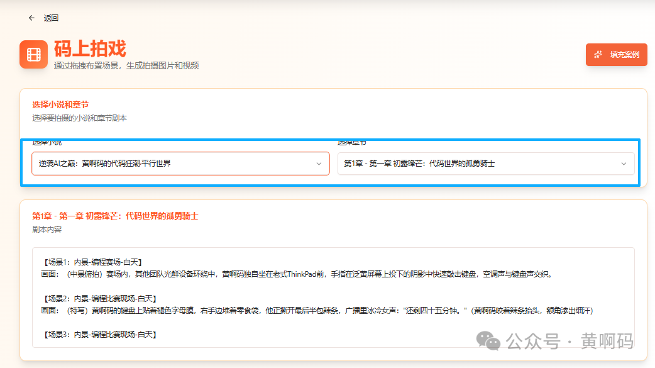655x368 pixels.
Task: Open the 选择小说 novel dropdown
Action: 180,163
